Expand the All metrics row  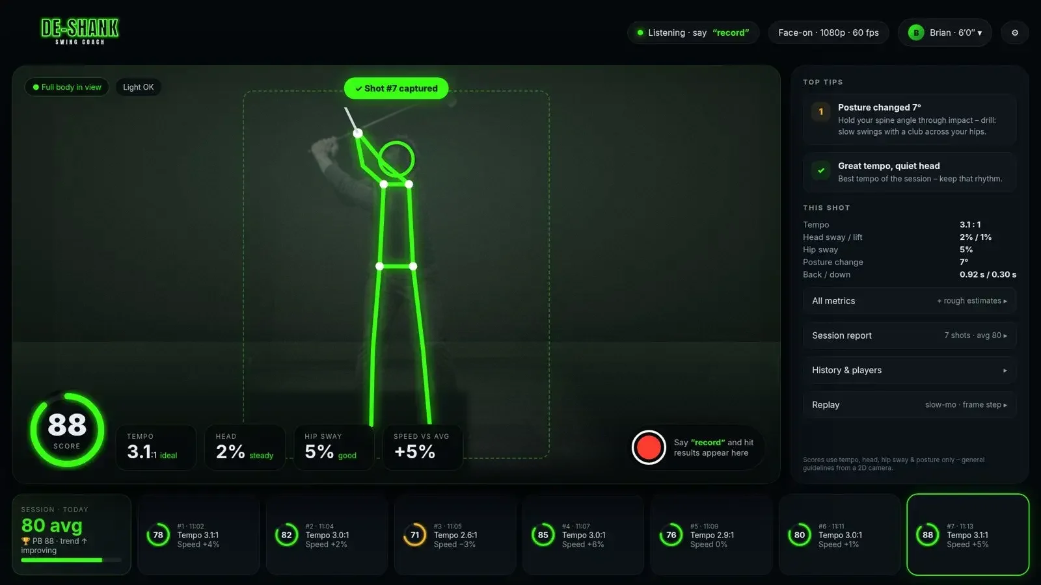pos(909,301)
